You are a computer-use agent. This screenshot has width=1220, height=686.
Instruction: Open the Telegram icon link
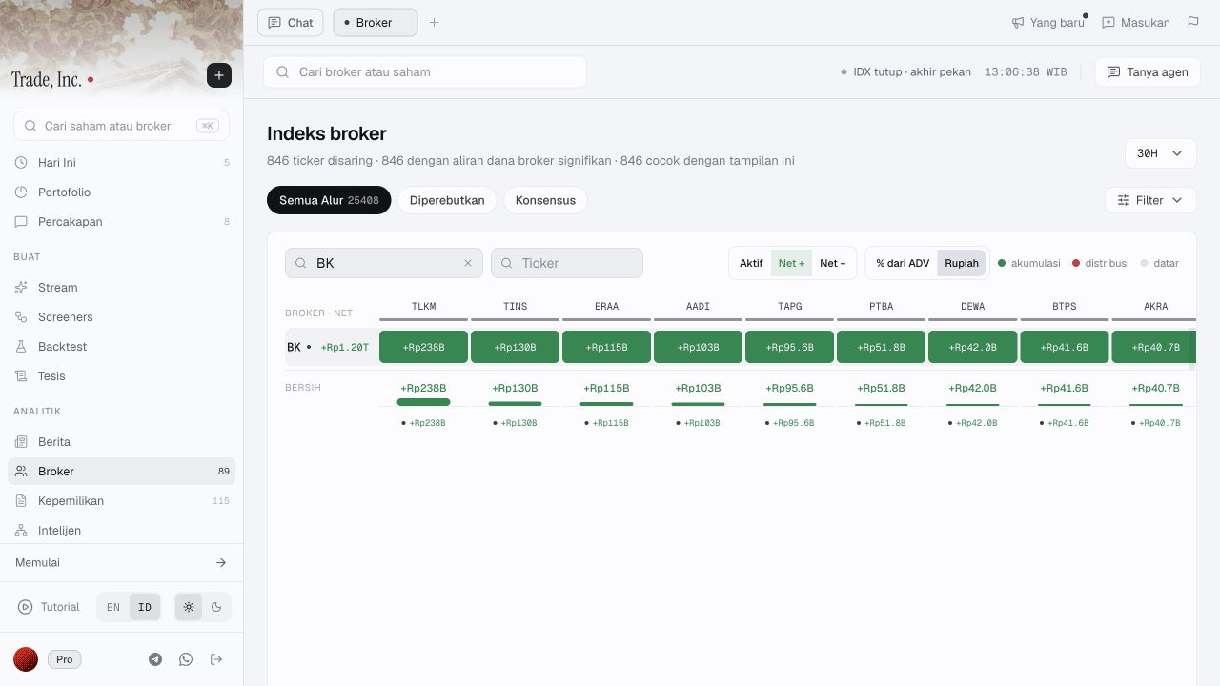point(155,659)
